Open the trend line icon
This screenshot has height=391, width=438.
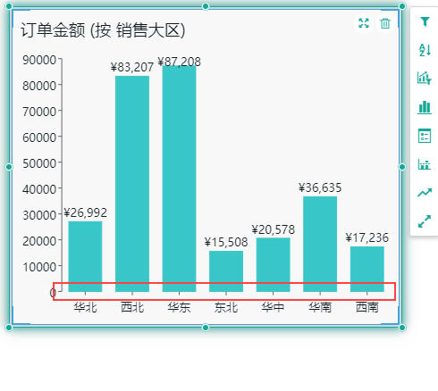[x=425, y=193]
